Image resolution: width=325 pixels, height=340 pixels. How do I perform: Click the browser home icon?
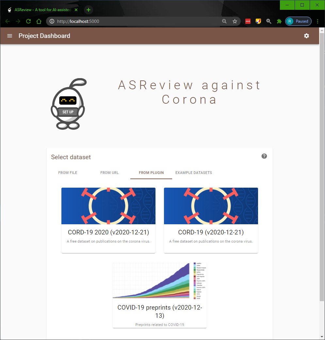click(x=39, y=21)
